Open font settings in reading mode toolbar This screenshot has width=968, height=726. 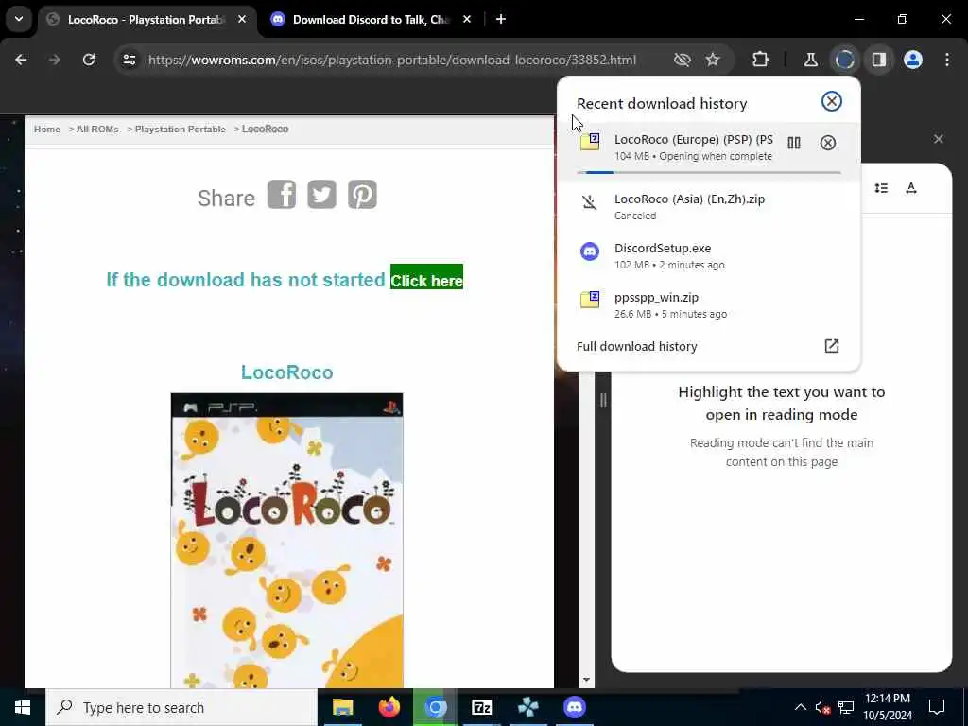(911, 188)
